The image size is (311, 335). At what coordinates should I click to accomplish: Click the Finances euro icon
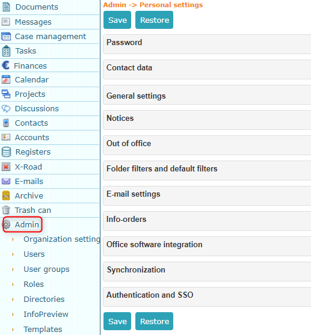tap(6, 66)
